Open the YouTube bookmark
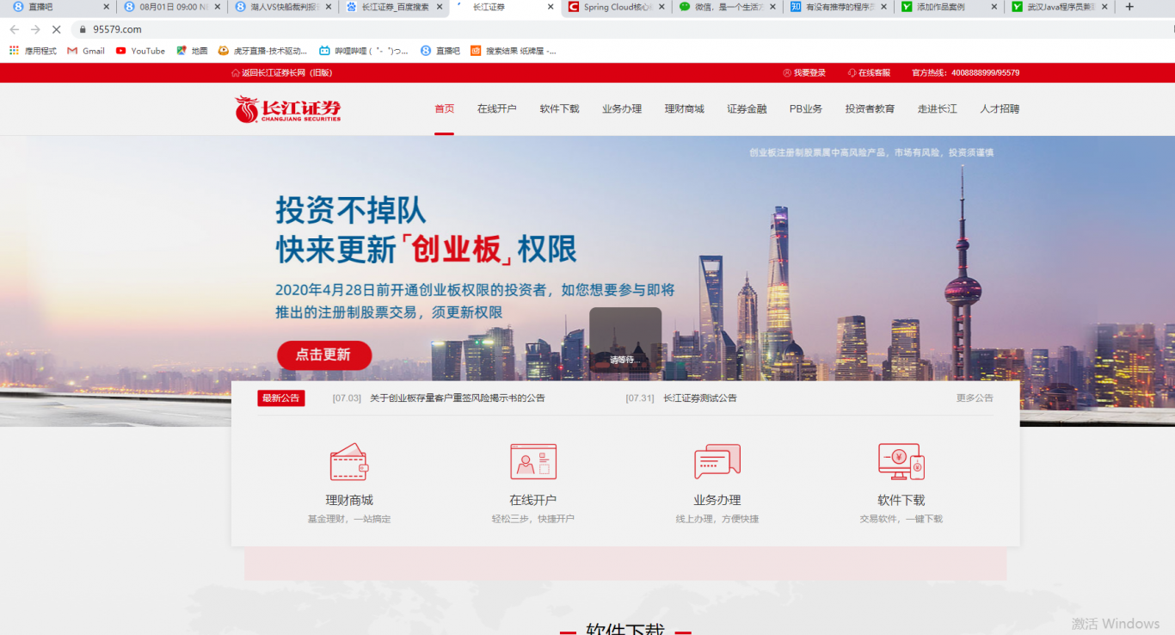Viewport: 1175px width, 635px height. (x=140, y=51)
